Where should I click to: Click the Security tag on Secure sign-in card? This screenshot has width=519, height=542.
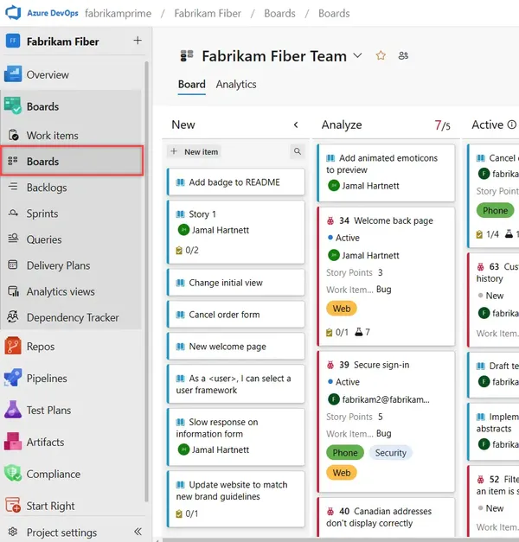[x=391, y=452]
